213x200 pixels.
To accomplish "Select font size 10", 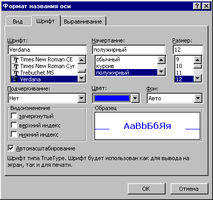I will pyautogui.click(x=184, y=66).
